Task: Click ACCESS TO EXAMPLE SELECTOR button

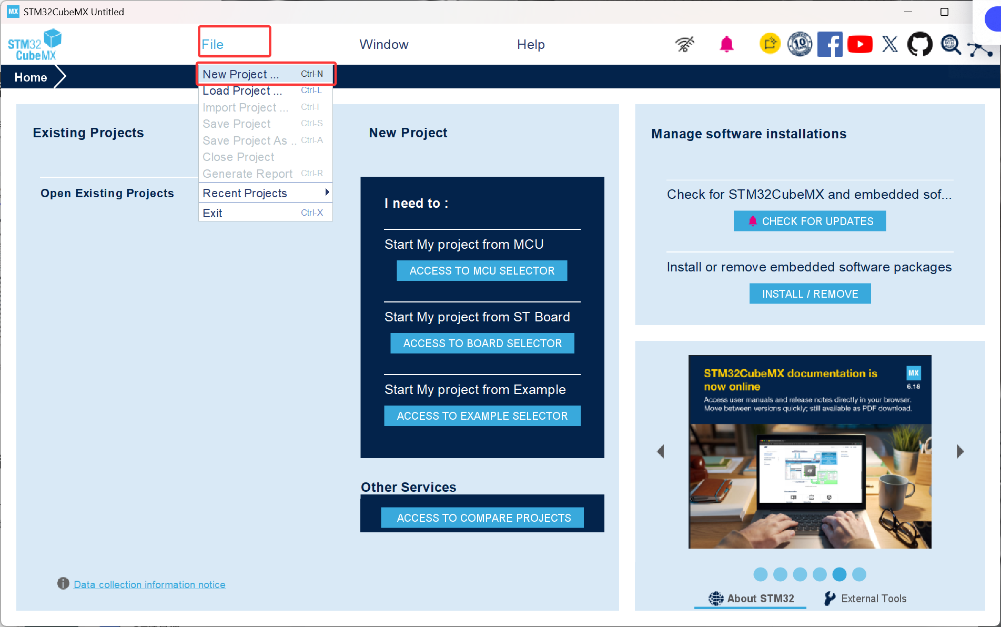Action: (x=482, y=416)
